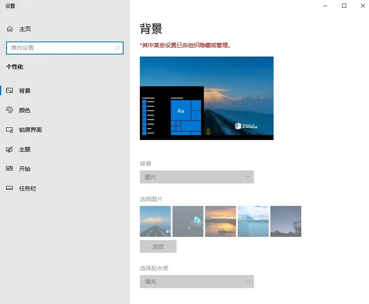This screenshot has height=304, width=369.
Task: Open the 选择契合度 dropdown showing 填充
Action: 197,282
